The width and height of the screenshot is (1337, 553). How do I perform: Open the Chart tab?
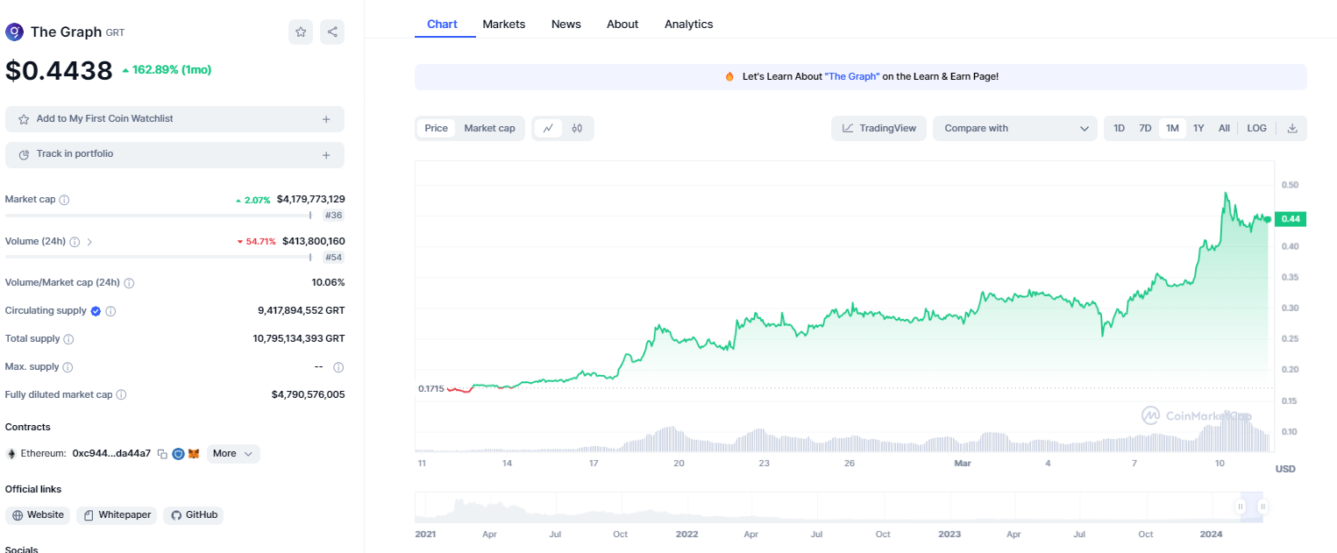442,24
